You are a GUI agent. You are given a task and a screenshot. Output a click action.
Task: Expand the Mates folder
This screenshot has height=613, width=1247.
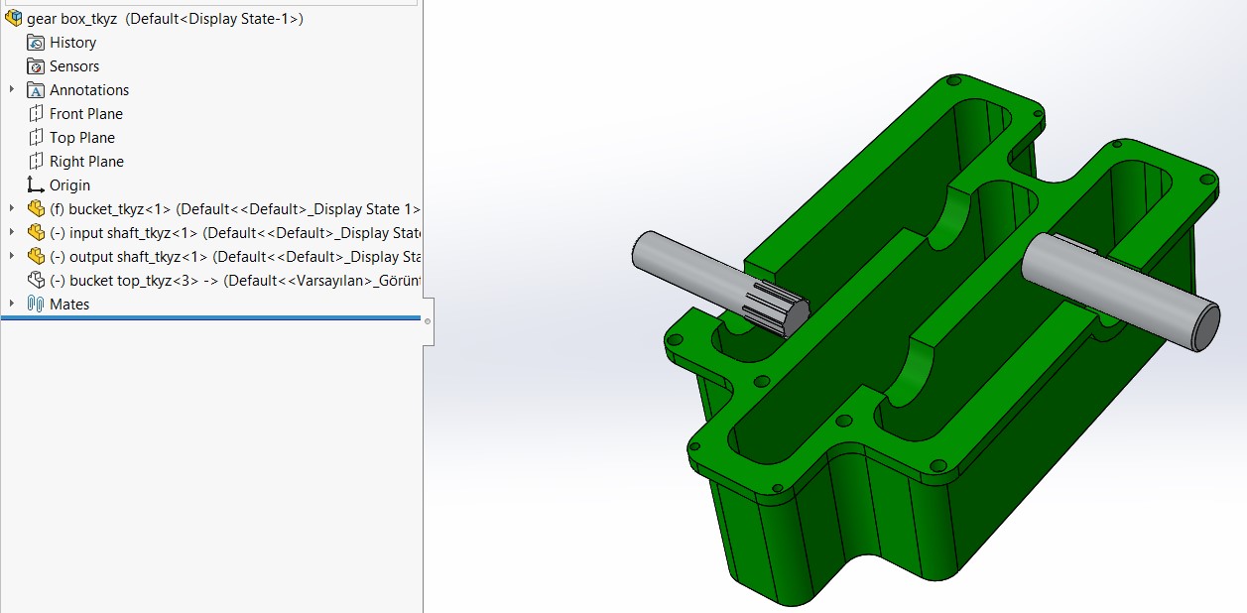click(x=12, y=304)
